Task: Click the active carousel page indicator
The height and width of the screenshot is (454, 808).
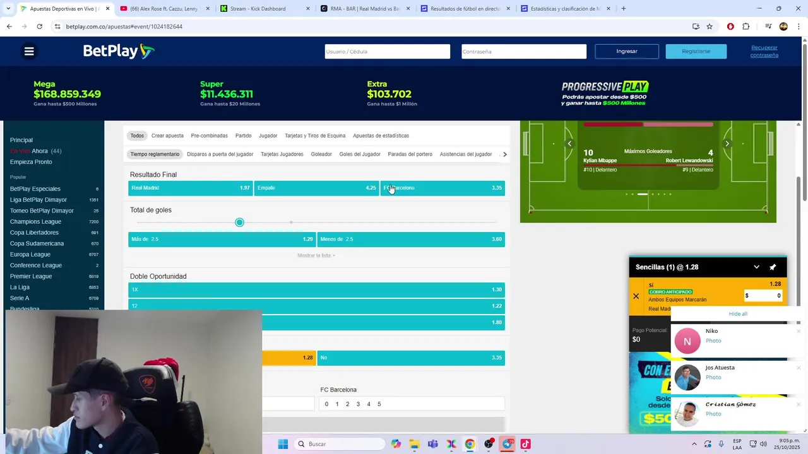Action: [x=642, y=194]
